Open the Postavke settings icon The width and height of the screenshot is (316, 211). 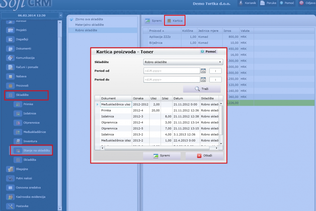11,206
